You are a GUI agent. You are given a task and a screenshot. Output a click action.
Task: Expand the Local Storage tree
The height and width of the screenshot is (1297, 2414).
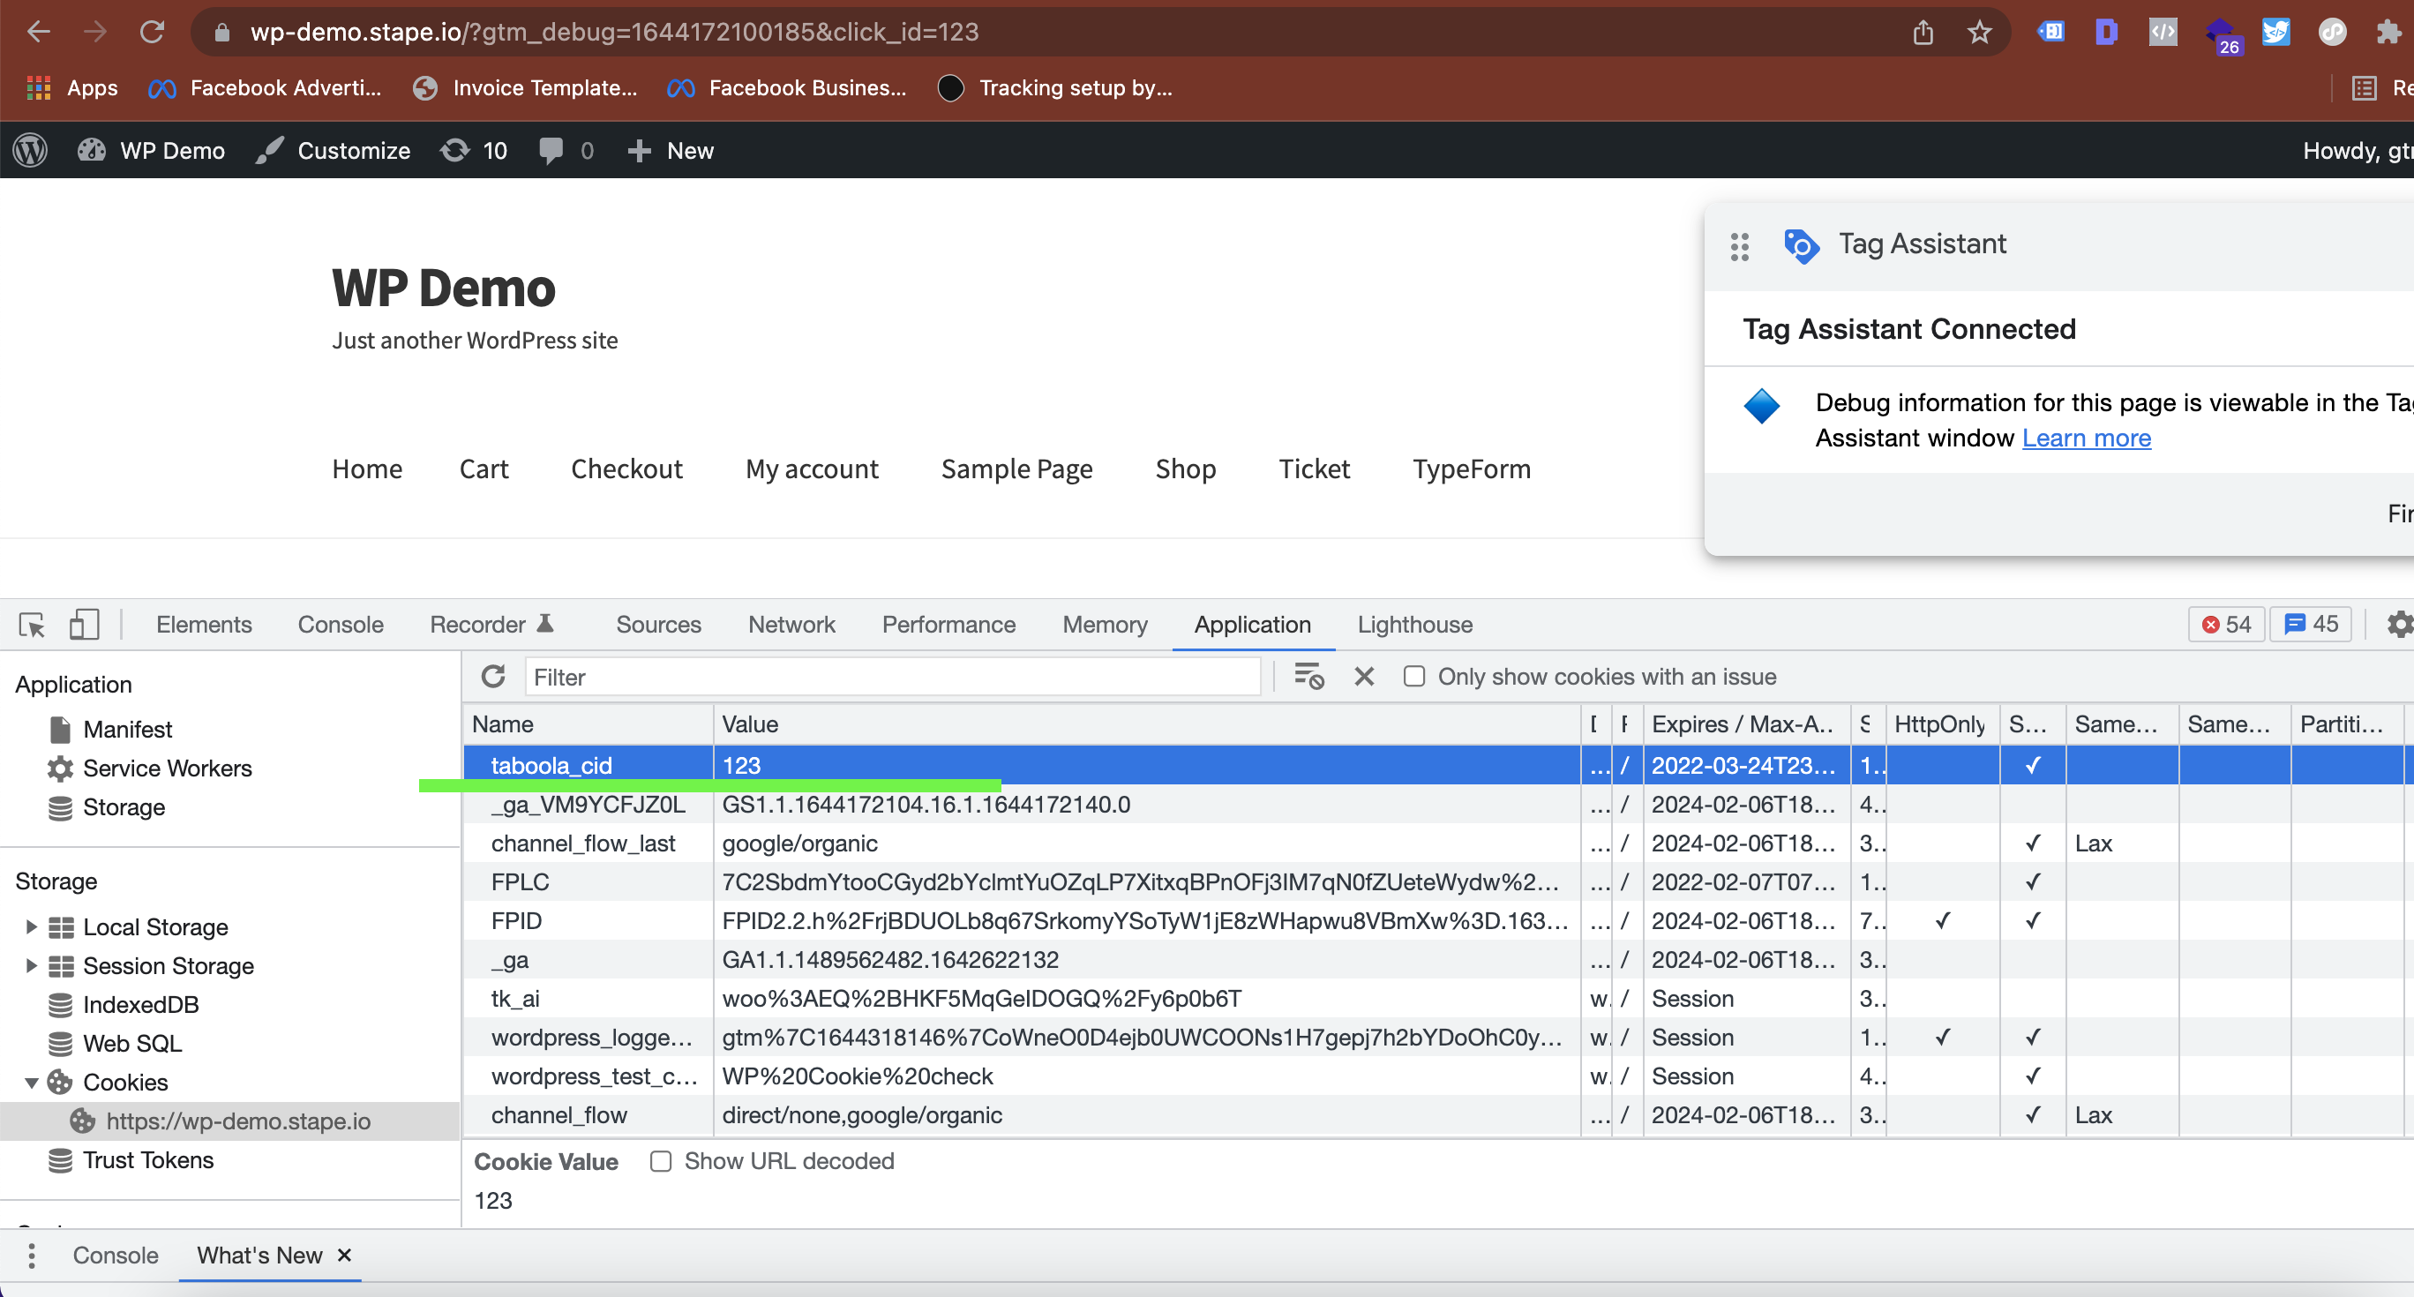tap(31, 926)
